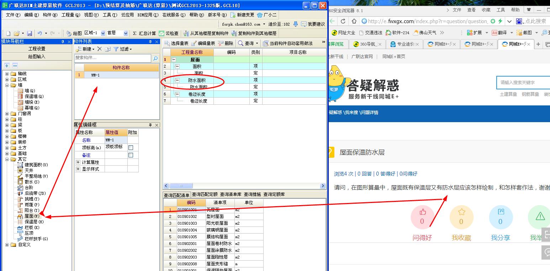Click the 问得好 thumbs-up circle icon
The image size is (550, 271).
click(422, 217)
